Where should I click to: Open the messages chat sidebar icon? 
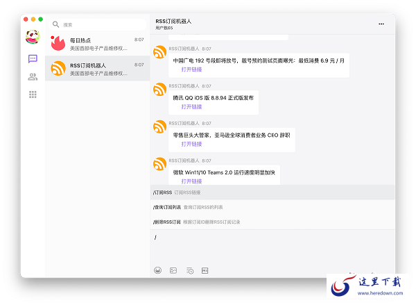tap(33, 59)
